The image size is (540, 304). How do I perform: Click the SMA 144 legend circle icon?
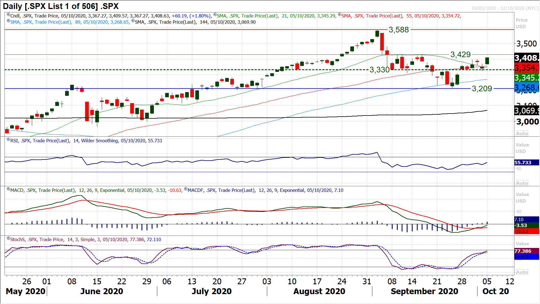tap(133, 21)
